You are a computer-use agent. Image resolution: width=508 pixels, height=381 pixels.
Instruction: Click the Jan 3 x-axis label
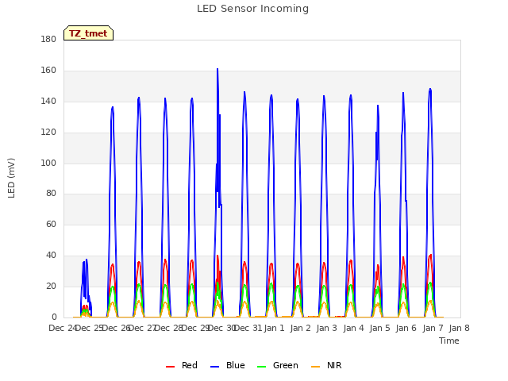coord(327,328)
